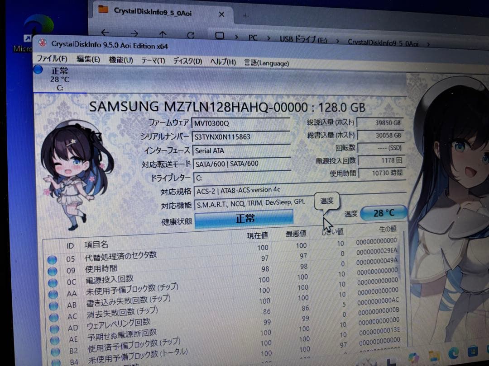Open Microsoft Edge from the taskbar
This screenshot has height=366, width=489.
[453, 354]
